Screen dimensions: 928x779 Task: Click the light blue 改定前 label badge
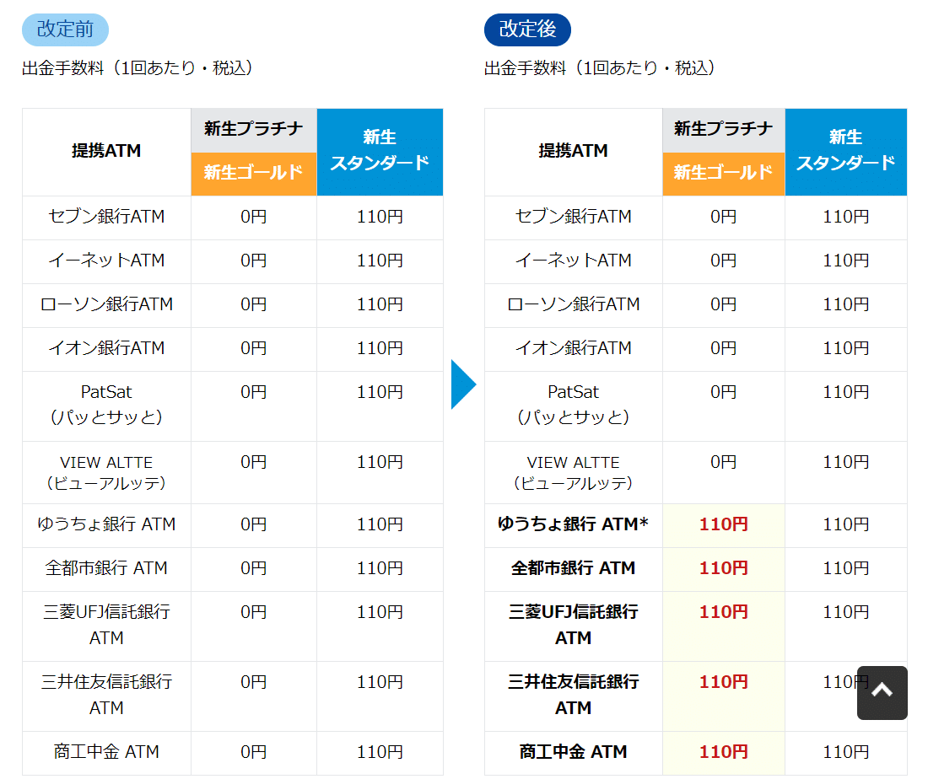coord(64,30)
